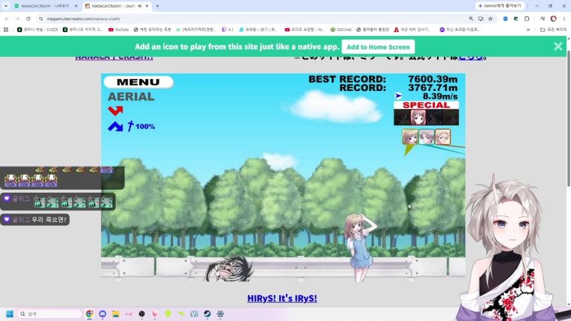Reload the page with the refresh icon
Screen dimensions: 571x321
coord(28,19)
